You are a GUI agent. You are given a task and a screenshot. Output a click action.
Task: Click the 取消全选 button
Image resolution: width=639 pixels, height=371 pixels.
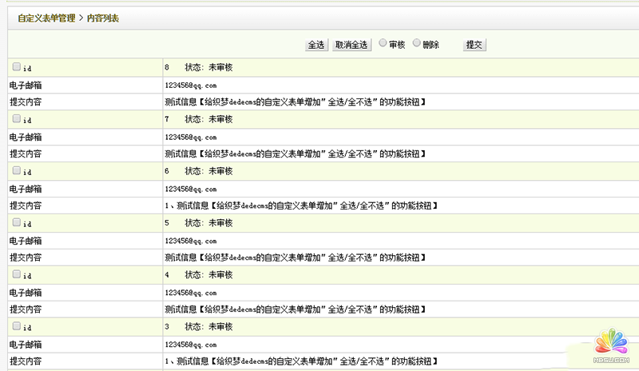(x=351, y=46)
